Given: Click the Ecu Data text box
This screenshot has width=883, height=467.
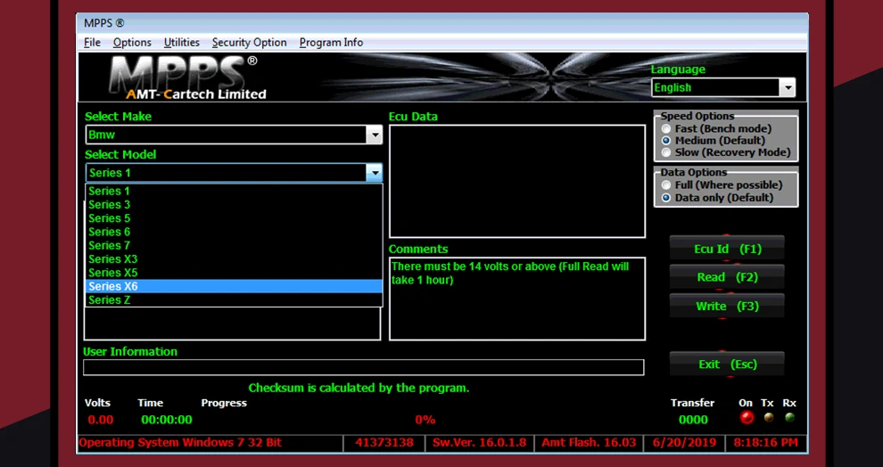Looking at the screenshot, I should [517, 181].
